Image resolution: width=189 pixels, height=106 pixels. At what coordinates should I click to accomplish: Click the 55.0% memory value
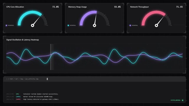click(117, 7)
